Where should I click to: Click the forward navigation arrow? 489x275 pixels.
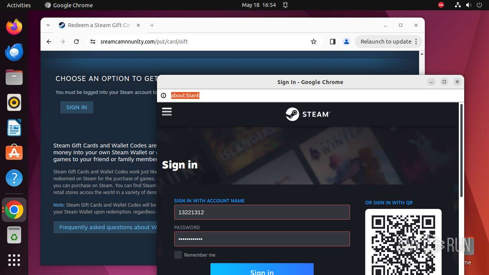coord(63,42)
